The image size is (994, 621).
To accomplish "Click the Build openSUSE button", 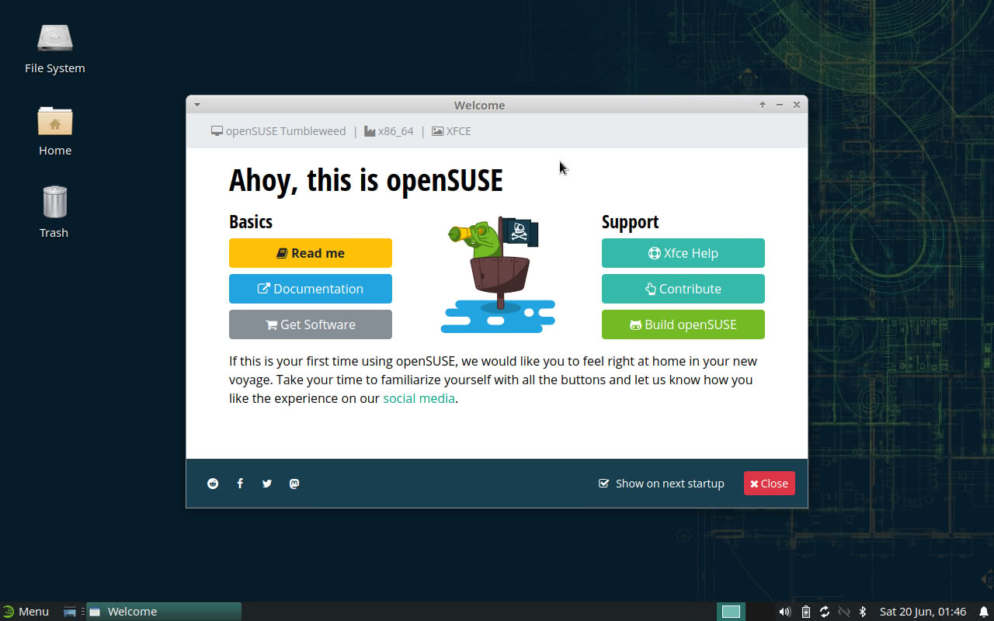I will coord(683,324).
